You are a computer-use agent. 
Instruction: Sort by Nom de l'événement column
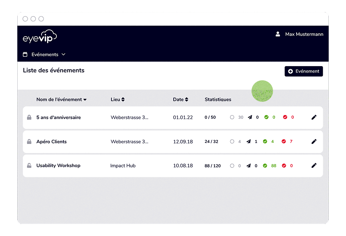click(61, 100)
